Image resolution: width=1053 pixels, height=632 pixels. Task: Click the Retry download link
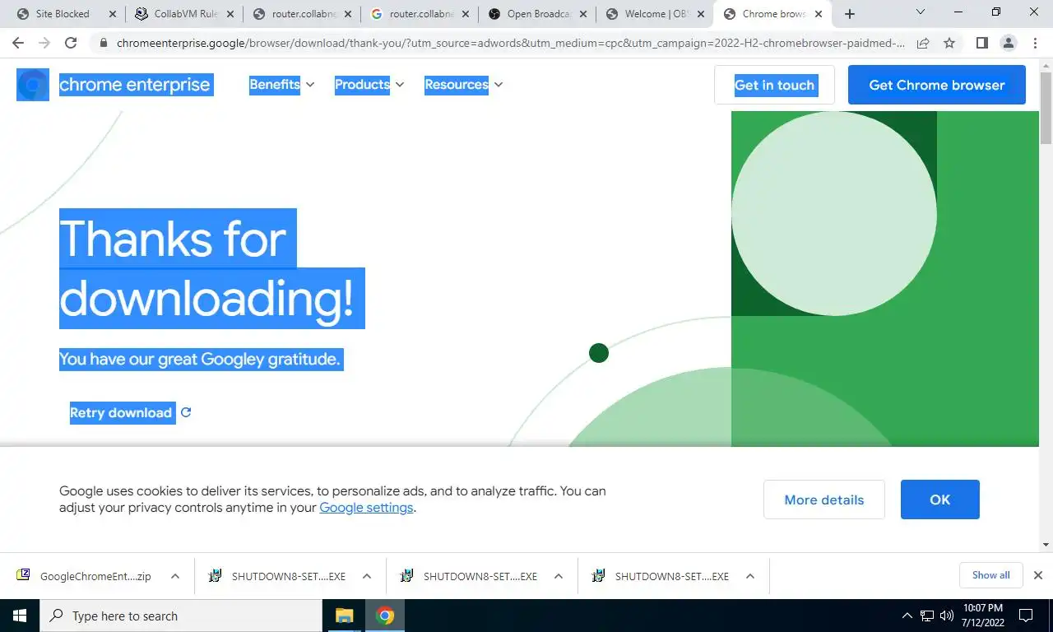tap(121, 412)
